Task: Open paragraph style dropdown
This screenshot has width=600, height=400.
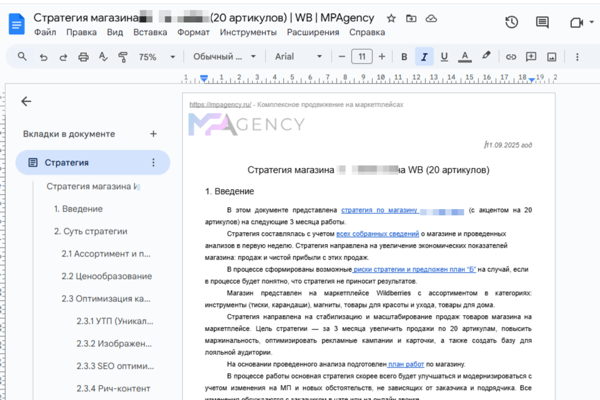Action: pyautogui.click(x=224, y=57)
